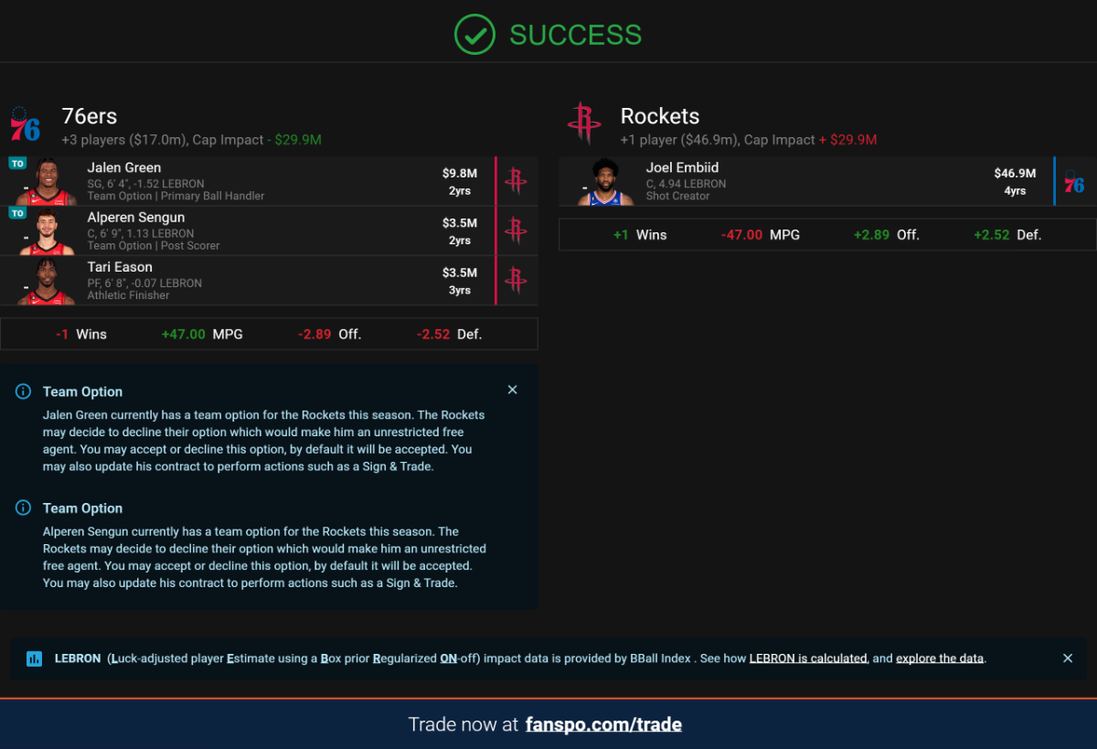Click the first Team Option notice heading
The image size is (1097, 749).
[82, 391]
